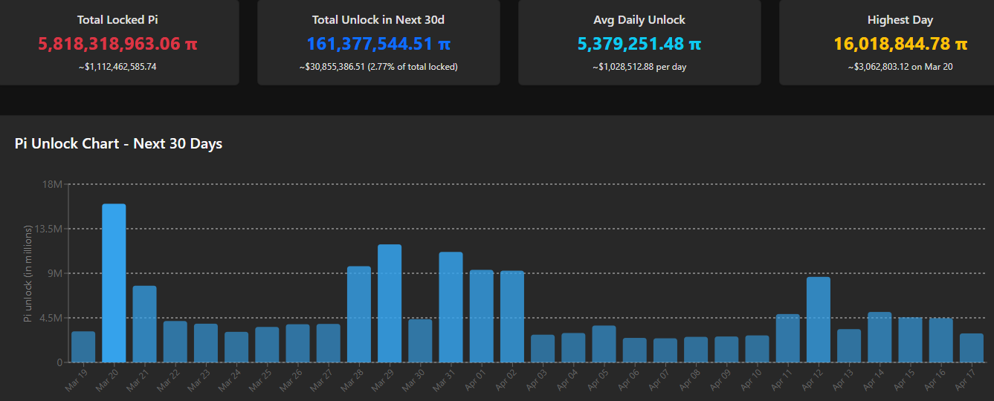Select the Total Unlock in Next 30d amount
Image resolution: width=994 pixels, height=401 pixels.
pos(378,44)
